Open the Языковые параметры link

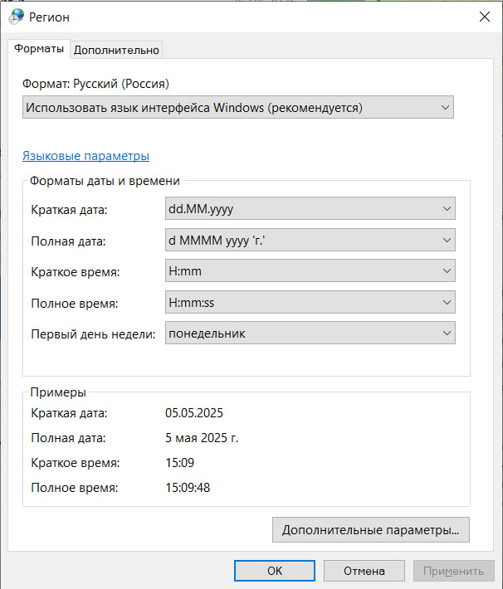(85, 155)
